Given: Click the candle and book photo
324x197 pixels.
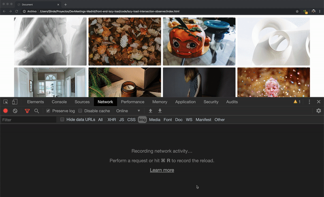Looking at the screenshot, I should (x=125, y=82).
